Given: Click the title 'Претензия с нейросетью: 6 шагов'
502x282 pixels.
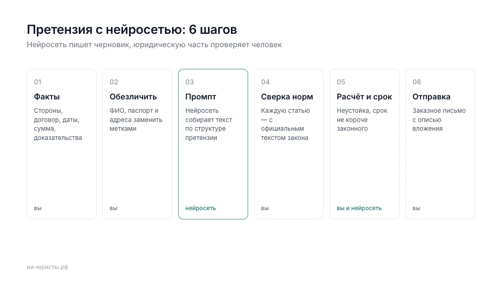Looking at the screenshot, I should point(132,30).
